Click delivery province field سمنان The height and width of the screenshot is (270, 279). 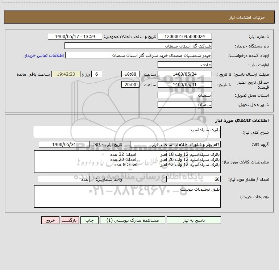(185, 95)
